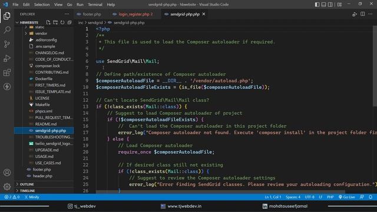Click the editor vertical scrollbar thumb
Image resolution: width=377 pixels, height=212 pixels.
[375, 65]
